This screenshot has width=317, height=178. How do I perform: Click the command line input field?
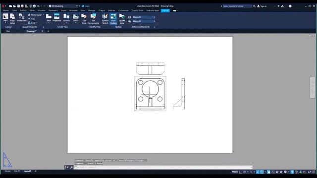(163, 167)
